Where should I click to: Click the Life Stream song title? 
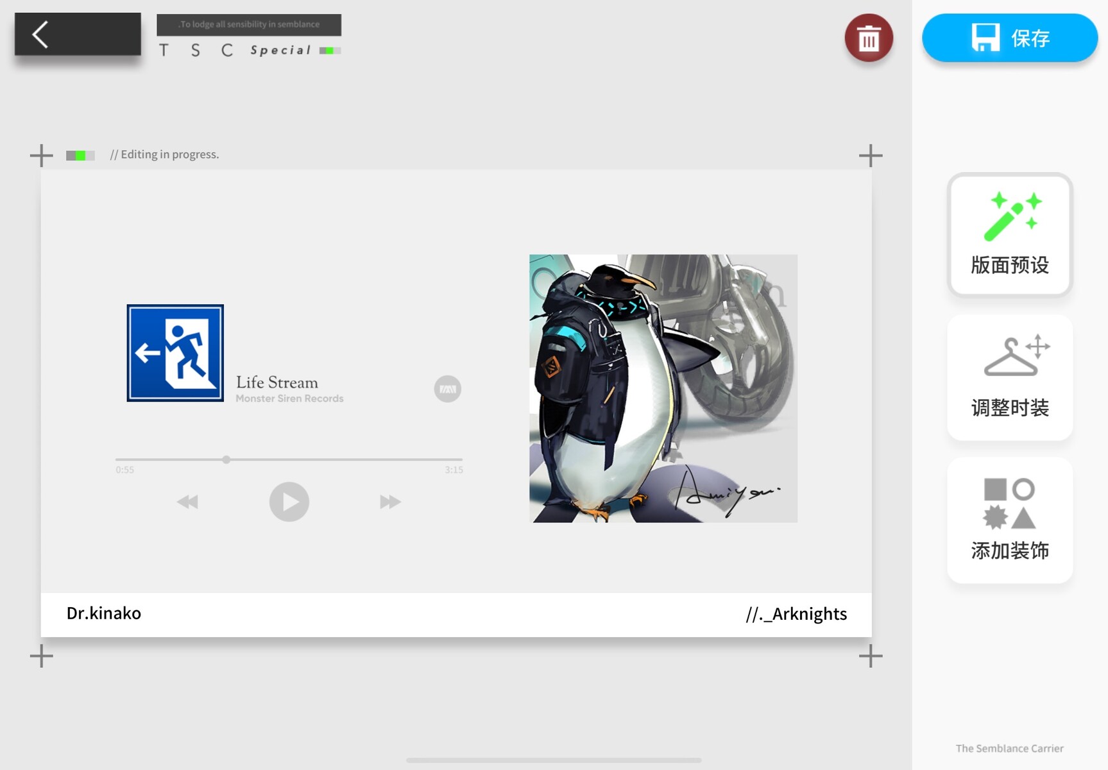pos(277,382)
